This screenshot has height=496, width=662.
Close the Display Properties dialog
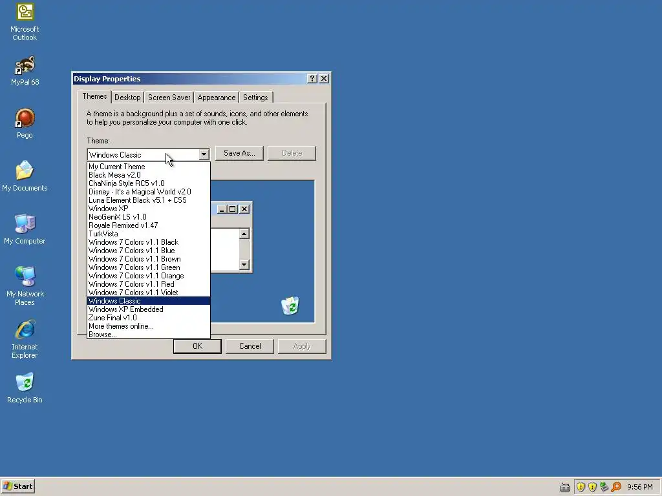click(324, 78)
